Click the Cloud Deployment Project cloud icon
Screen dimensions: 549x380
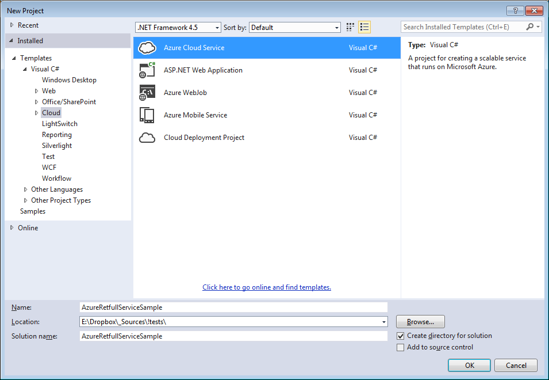(147, 138)
